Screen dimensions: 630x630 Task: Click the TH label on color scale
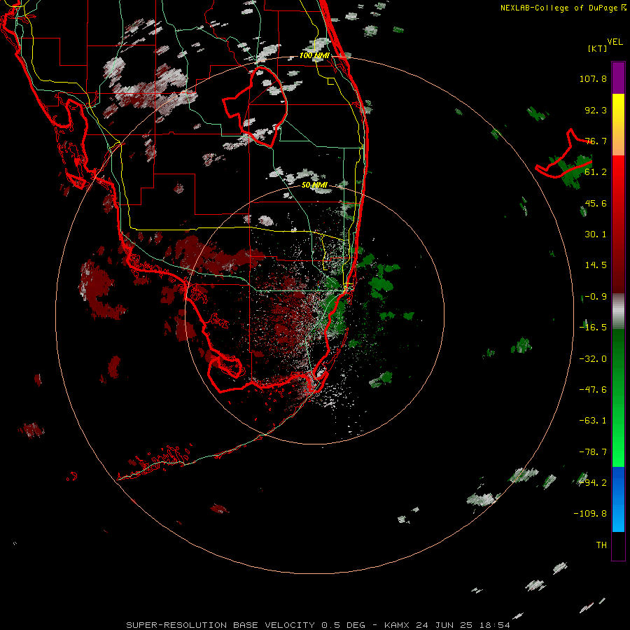[x=601, y=545]
